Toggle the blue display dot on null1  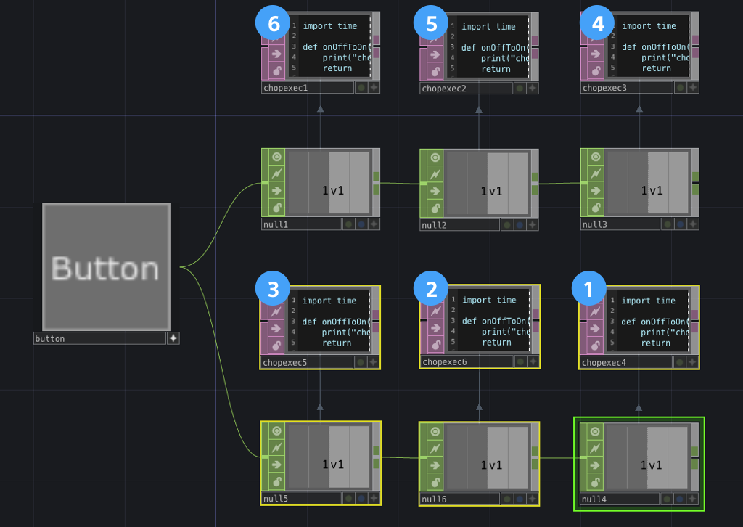361,224
